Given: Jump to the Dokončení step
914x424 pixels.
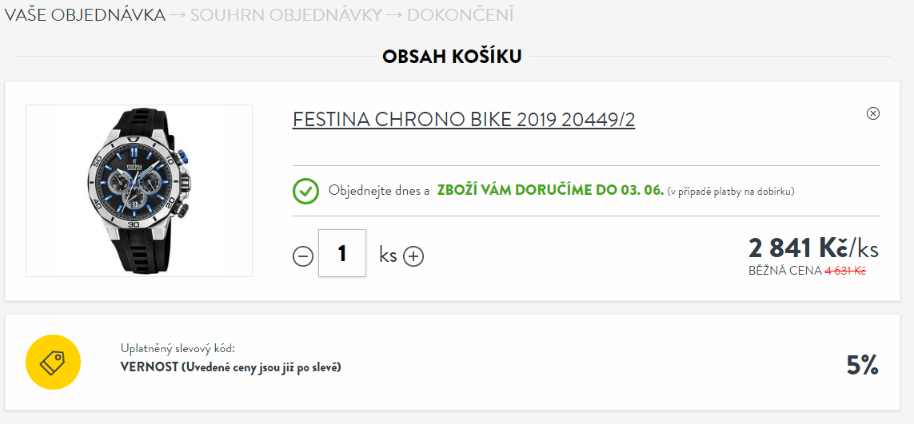Looking at the screenshot, I should pos(461,15).
